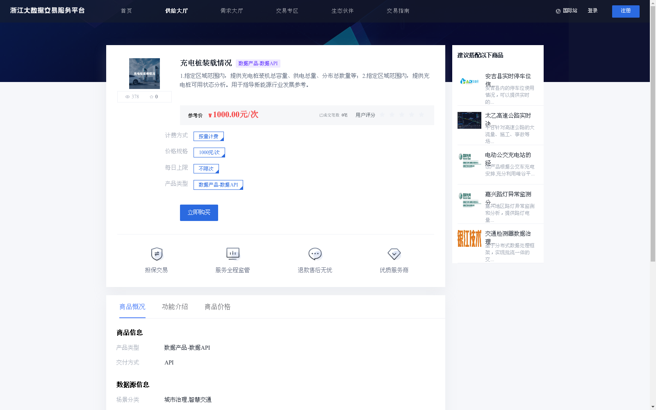Click the 城市治理,智慧交通 scene category value
The height and width of the screenshot is (410, 656).
point(188,400)
